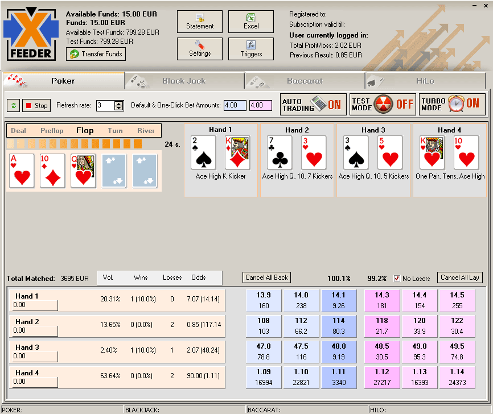Select the River stage label
Image resolution: width=493 pixels, height=414 pixels.
(146, 131)
